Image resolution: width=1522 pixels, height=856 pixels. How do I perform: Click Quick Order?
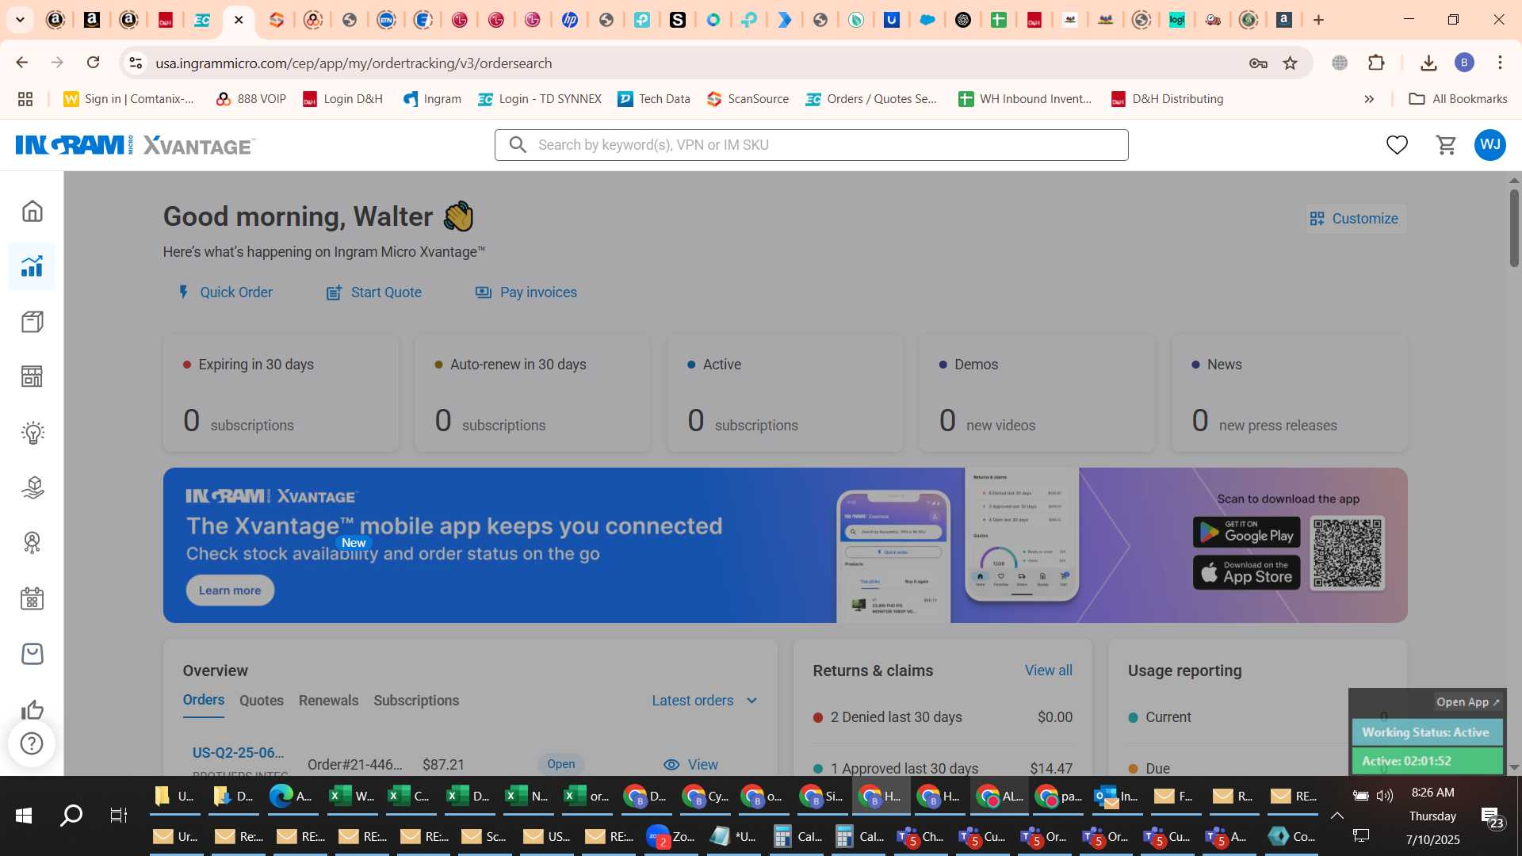point(226,292)
